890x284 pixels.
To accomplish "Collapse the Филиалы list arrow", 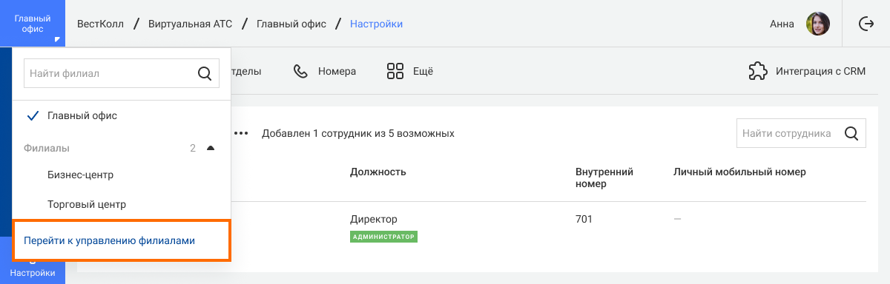I will pyautogui.click(x=211, y=148).
